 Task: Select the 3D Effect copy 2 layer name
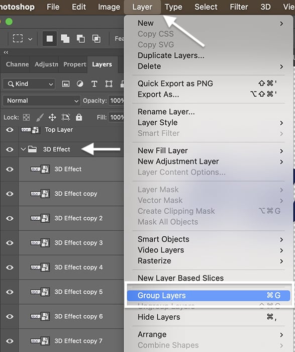click(x=78, y=218)
